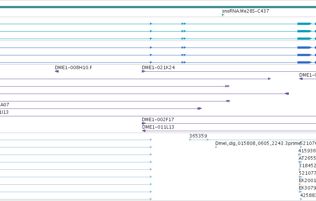Click the purple arrowhead ending the first long purple line
The width and height of the screenshot is (316, 201).
point(270,79)
